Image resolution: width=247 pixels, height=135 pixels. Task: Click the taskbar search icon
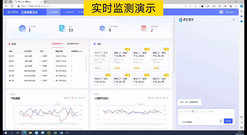coord(12,133)
